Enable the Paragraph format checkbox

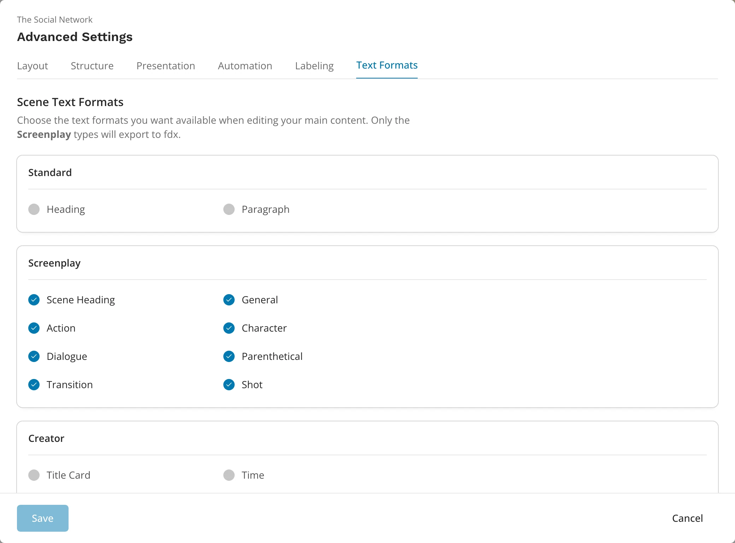[229, 209]
